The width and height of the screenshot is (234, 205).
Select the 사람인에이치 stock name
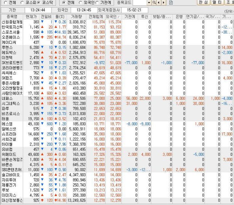(12, 93)
